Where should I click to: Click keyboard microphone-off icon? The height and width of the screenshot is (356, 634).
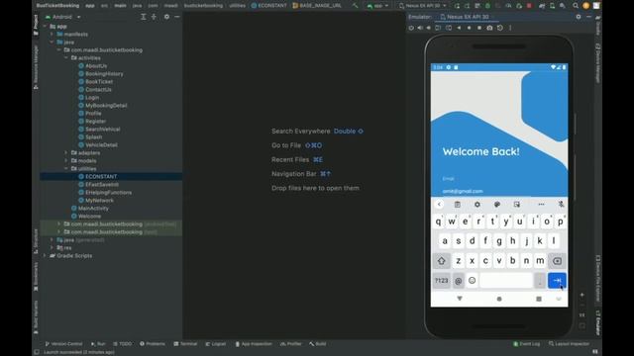tap(561, 205)
